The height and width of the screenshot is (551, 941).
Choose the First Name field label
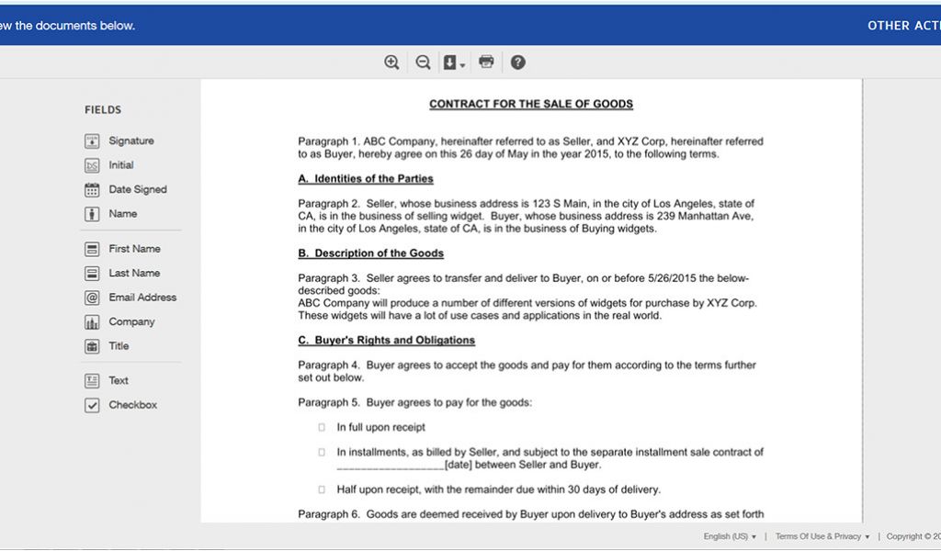coord(134,248)
